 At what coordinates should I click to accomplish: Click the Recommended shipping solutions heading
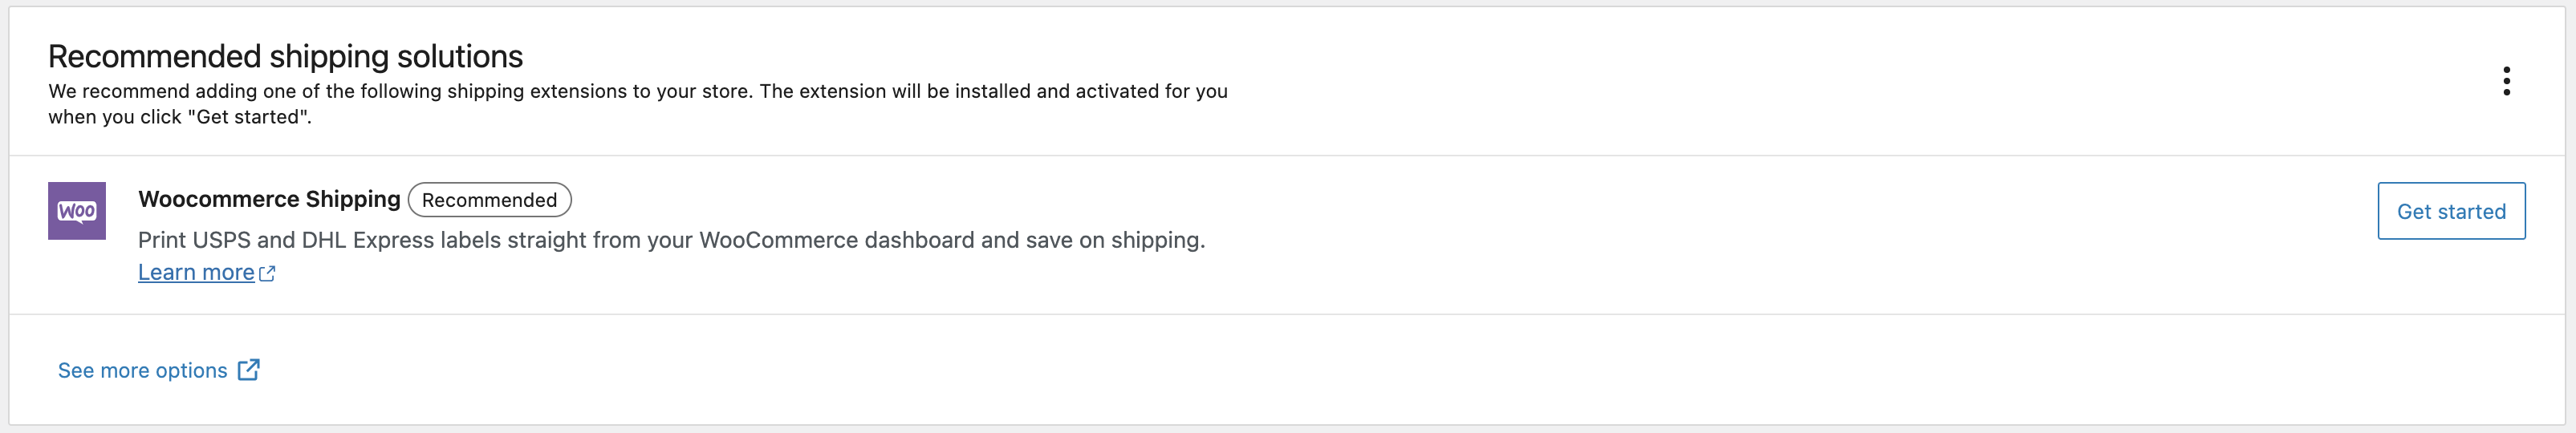pos(285,57)
